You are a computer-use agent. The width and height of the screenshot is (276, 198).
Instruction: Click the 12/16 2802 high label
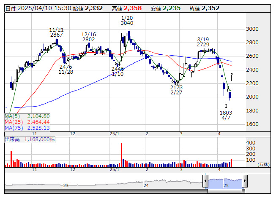[88, 37]
